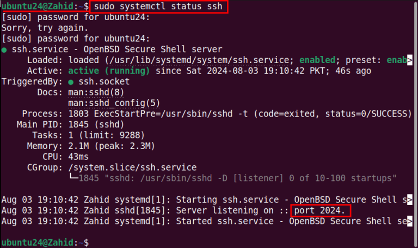Viewport: 418px width, 248px height.
Task: Click the /system.slice/ssh.service CGroup path
Action: click(132, 167)
